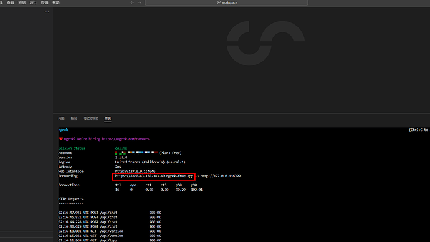Click the 'Connections' label
This screenshot has width=430, height=242.
coord(69,185)
